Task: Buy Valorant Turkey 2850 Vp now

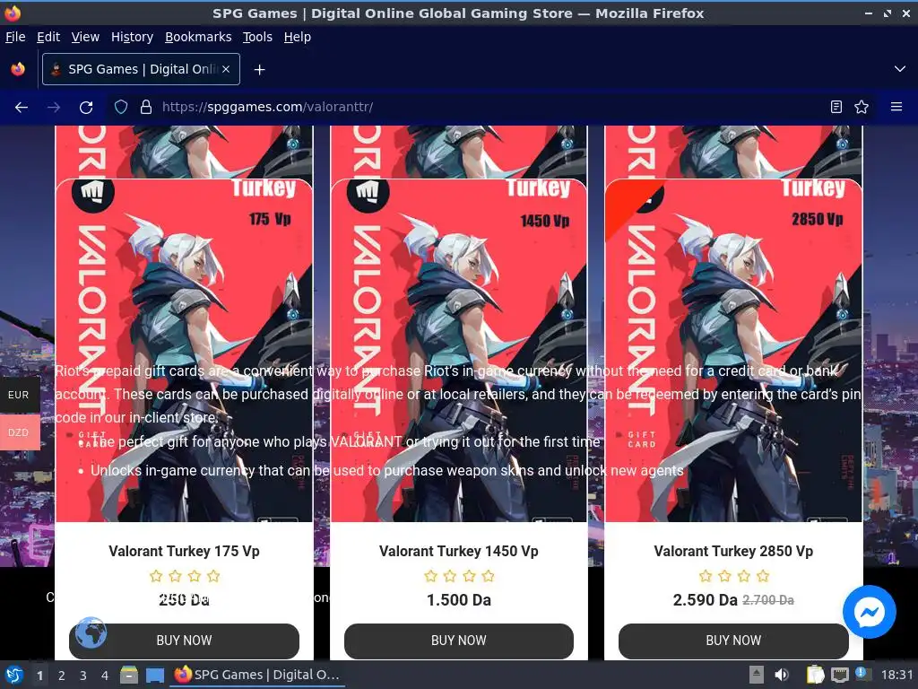Action: pos(733,641)
